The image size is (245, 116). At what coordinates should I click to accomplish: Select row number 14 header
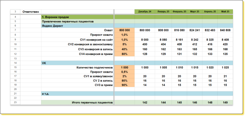pos(15,63)
